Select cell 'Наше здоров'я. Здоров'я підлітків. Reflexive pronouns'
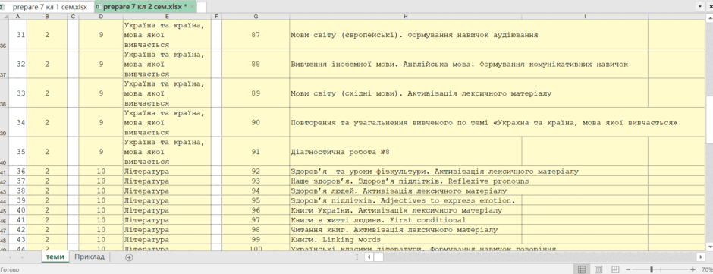The image size is (713, 274). [406, 181]
